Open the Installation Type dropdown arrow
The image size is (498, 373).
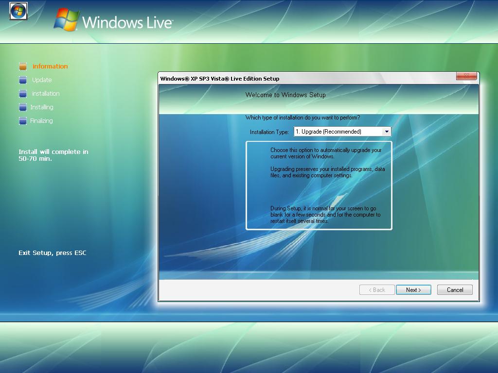387,132
